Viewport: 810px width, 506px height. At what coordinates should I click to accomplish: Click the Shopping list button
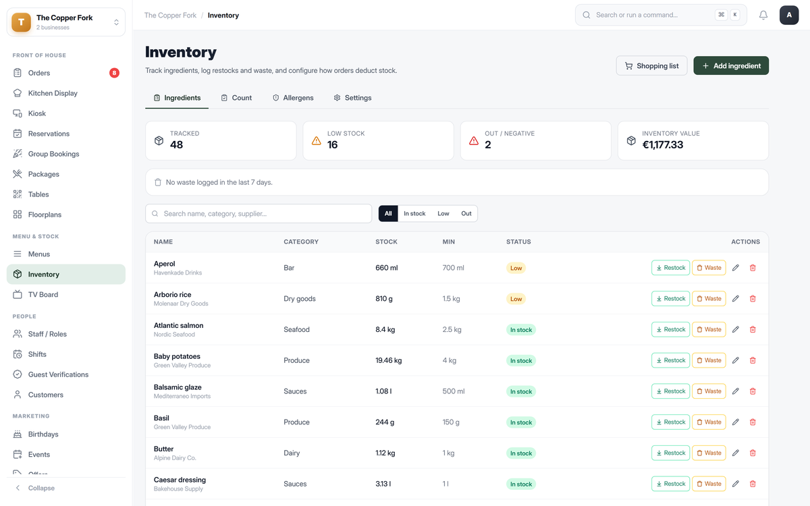click(x=652, y=65)
